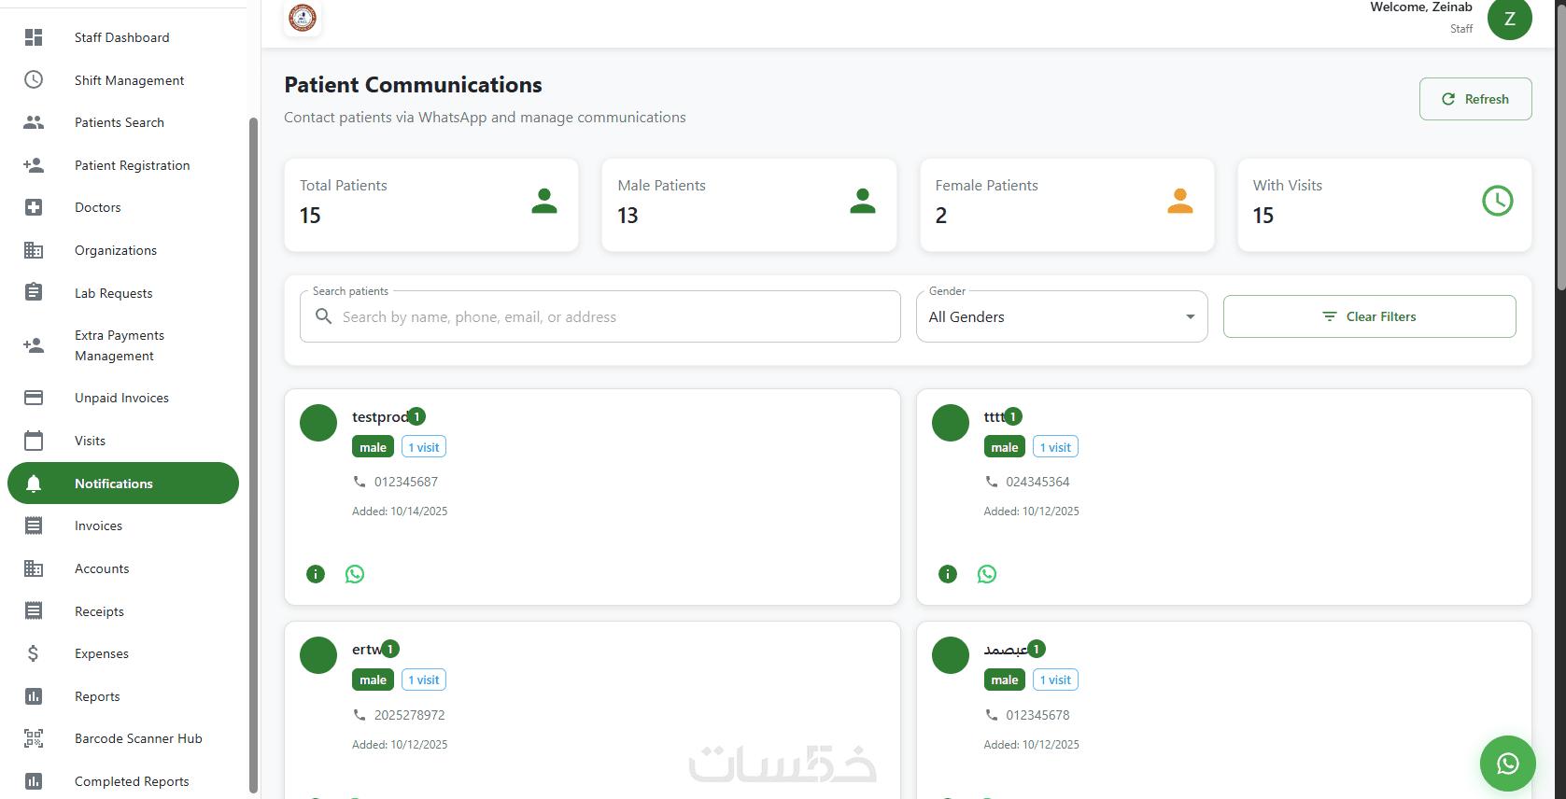Click the Notifications bell icon in sidebar
This screenshot has width=1566, height=799.
34,484
